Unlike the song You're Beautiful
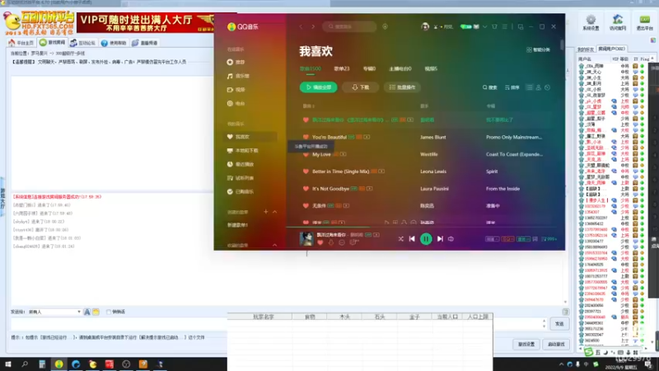Viewport: 659px width, 371px height. click(x=306, y=137)
